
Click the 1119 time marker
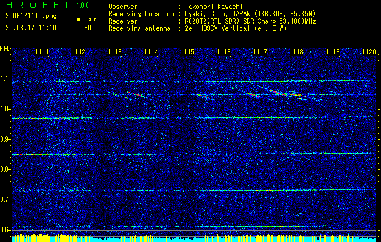tap(333, 52)
